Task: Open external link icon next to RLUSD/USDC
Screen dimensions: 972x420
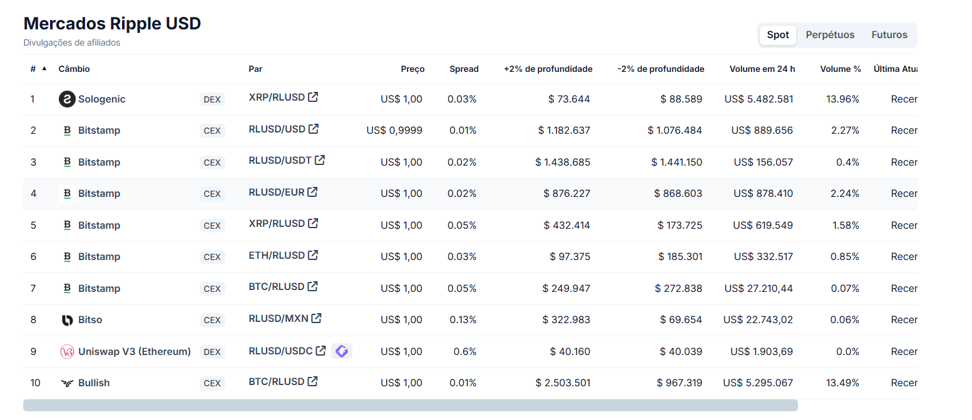Action: 321,351
